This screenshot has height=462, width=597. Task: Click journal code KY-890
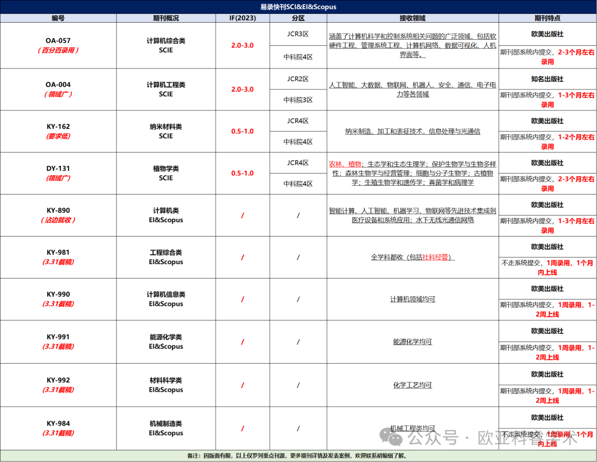tap(58, 211)
